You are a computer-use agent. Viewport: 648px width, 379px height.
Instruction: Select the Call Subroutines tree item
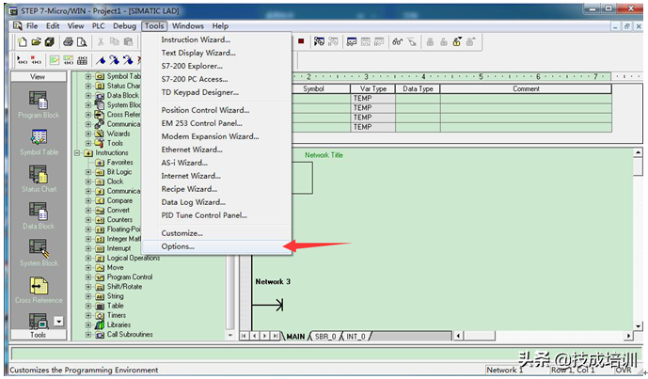(x=130, y=335)
